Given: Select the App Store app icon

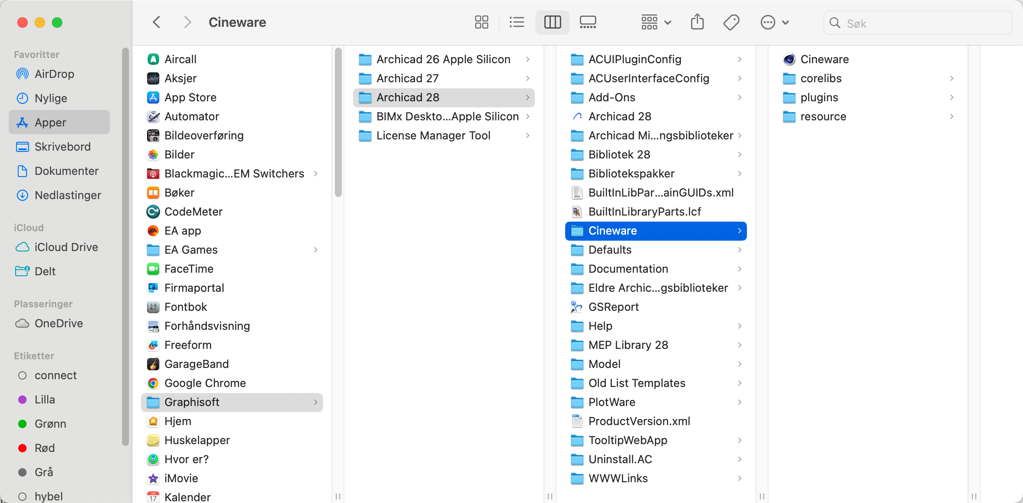Looking at the screenshot, I should tap(153, 97).
